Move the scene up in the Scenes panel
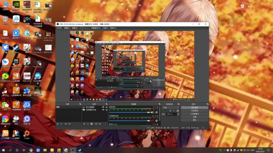The height and width of the screenshot is (153, 273). coord(66,124)
